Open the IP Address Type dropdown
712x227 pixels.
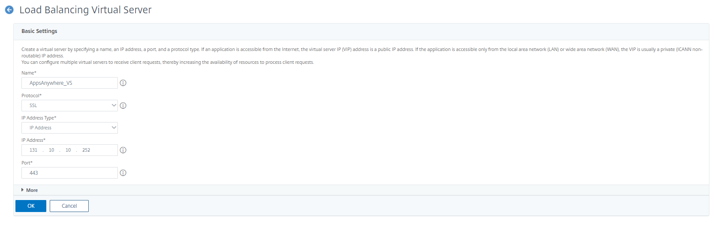click(x=69, y=128)
